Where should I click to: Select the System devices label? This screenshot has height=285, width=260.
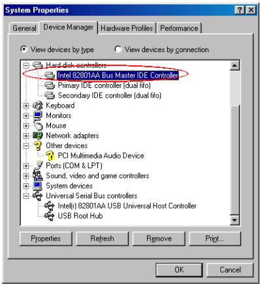[69, 186]
